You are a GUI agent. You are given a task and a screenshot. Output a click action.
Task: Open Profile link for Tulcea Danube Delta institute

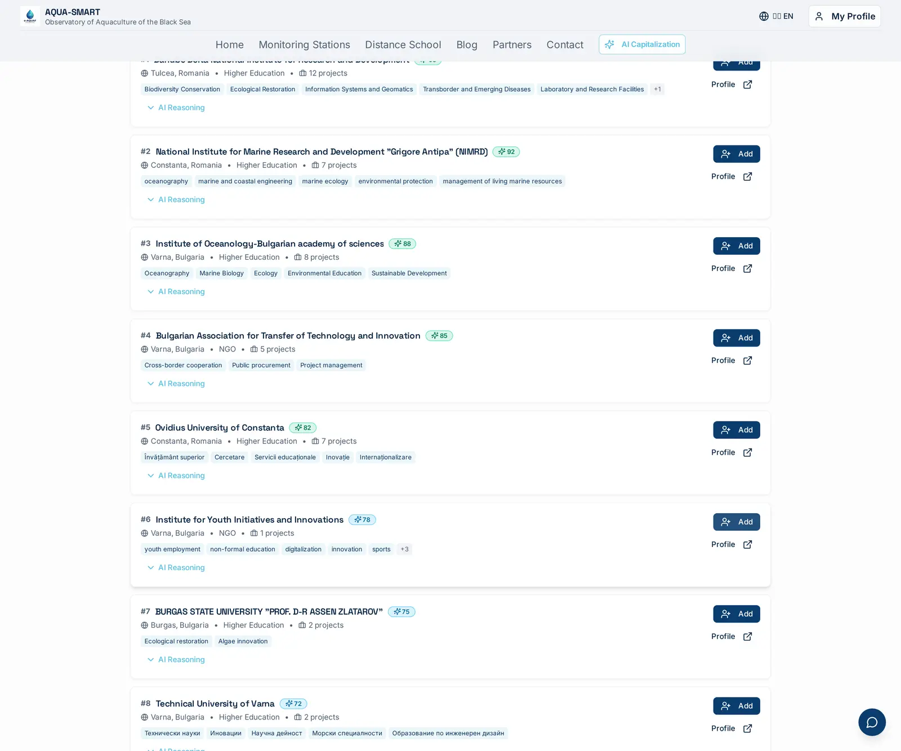[x=731, y=85]
